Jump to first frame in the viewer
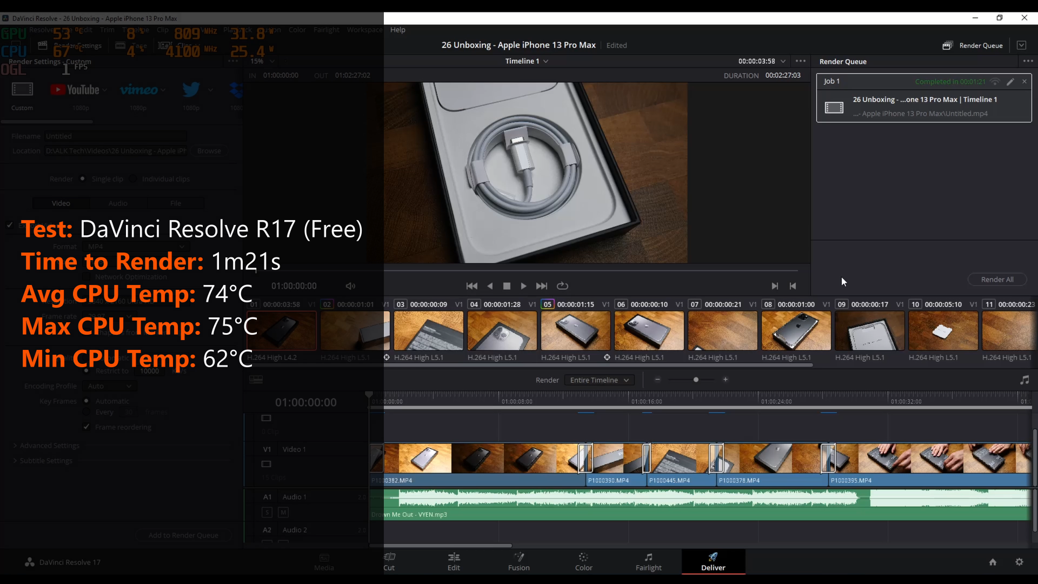 click(471, 286)
